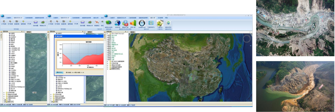Run 等高线分析 in left window
This screenshot has width=335, height=112.
click(x=43, y=23)
